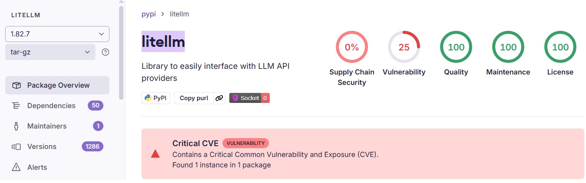Click the red Critical CVE triangle icon

[155, 154]
